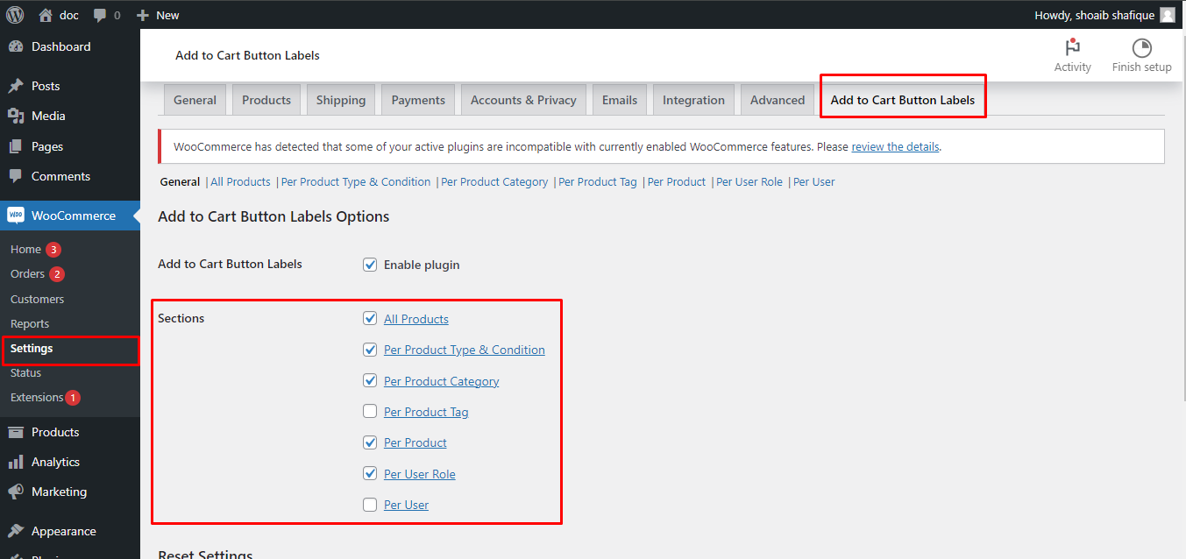
Task: Click Howdy, shoaib shafique account menu
Action: tap(1104, 15)
